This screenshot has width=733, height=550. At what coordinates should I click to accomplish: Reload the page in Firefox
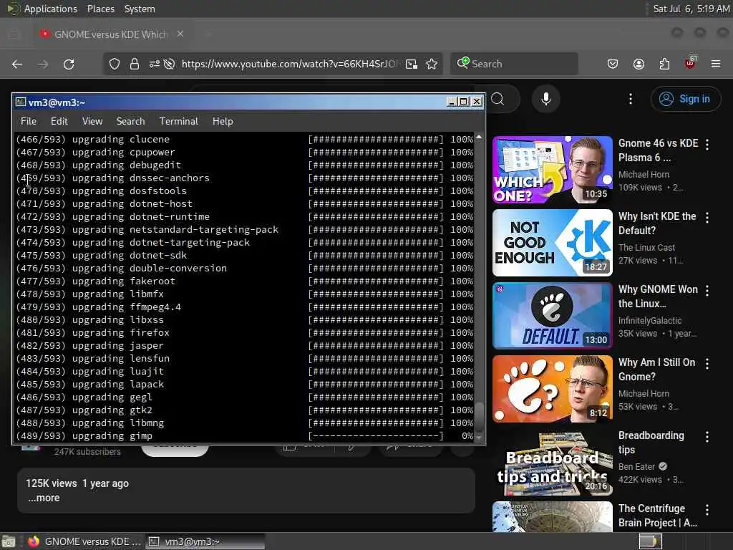pos(69,64)
